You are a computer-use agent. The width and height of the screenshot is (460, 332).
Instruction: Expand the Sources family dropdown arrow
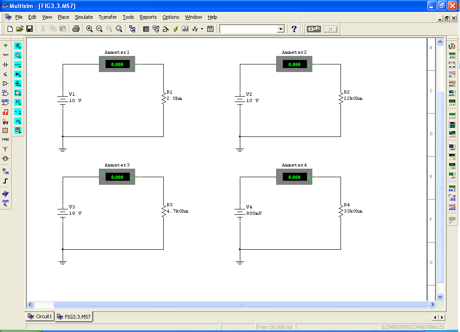point(20,48)
